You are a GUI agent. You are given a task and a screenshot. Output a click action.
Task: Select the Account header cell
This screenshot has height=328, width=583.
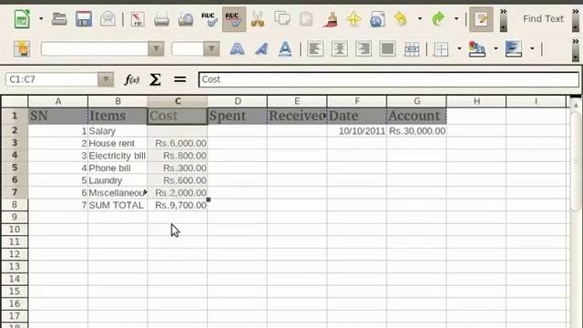tap(416, 116)
